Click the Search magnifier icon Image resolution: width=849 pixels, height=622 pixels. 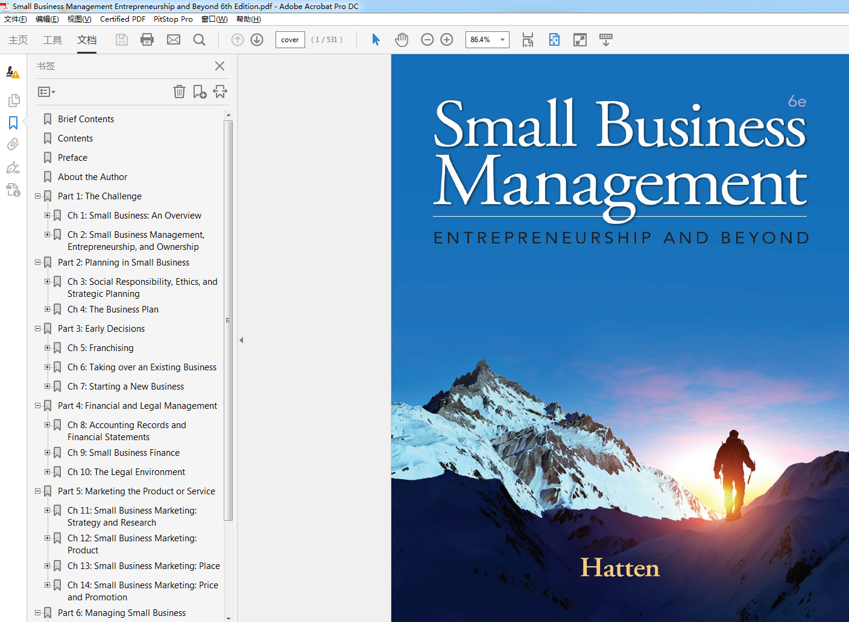pos(199,40)
